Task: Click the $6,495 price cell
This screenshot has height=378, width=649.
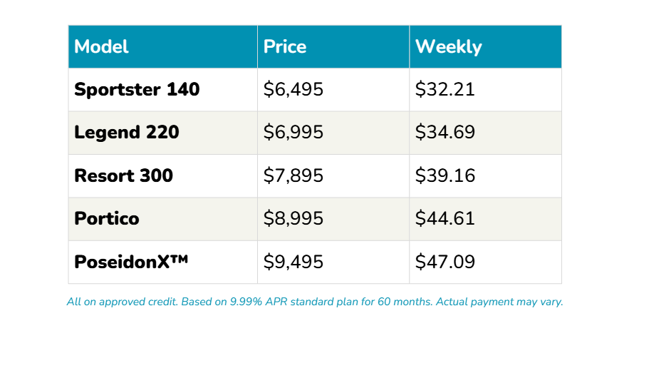Action: (294, 90)
